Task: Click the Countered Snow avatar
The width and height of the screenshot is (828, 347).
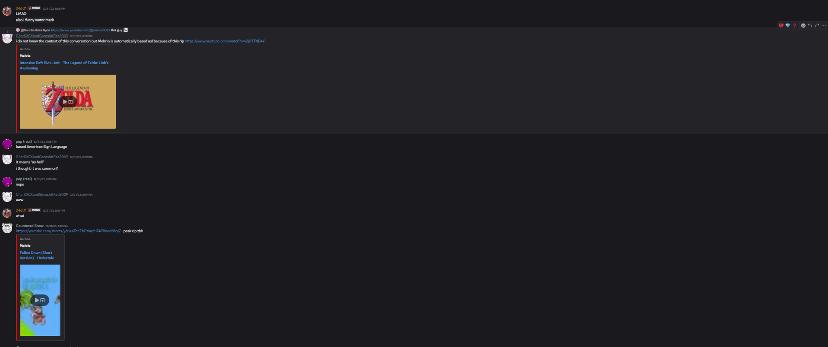Action: 7,228
